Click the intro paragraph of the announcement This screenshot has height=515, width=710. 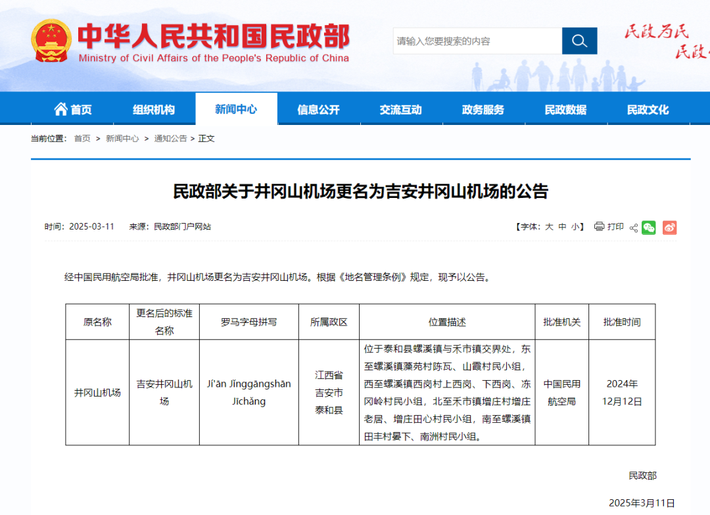pos(277,277)
